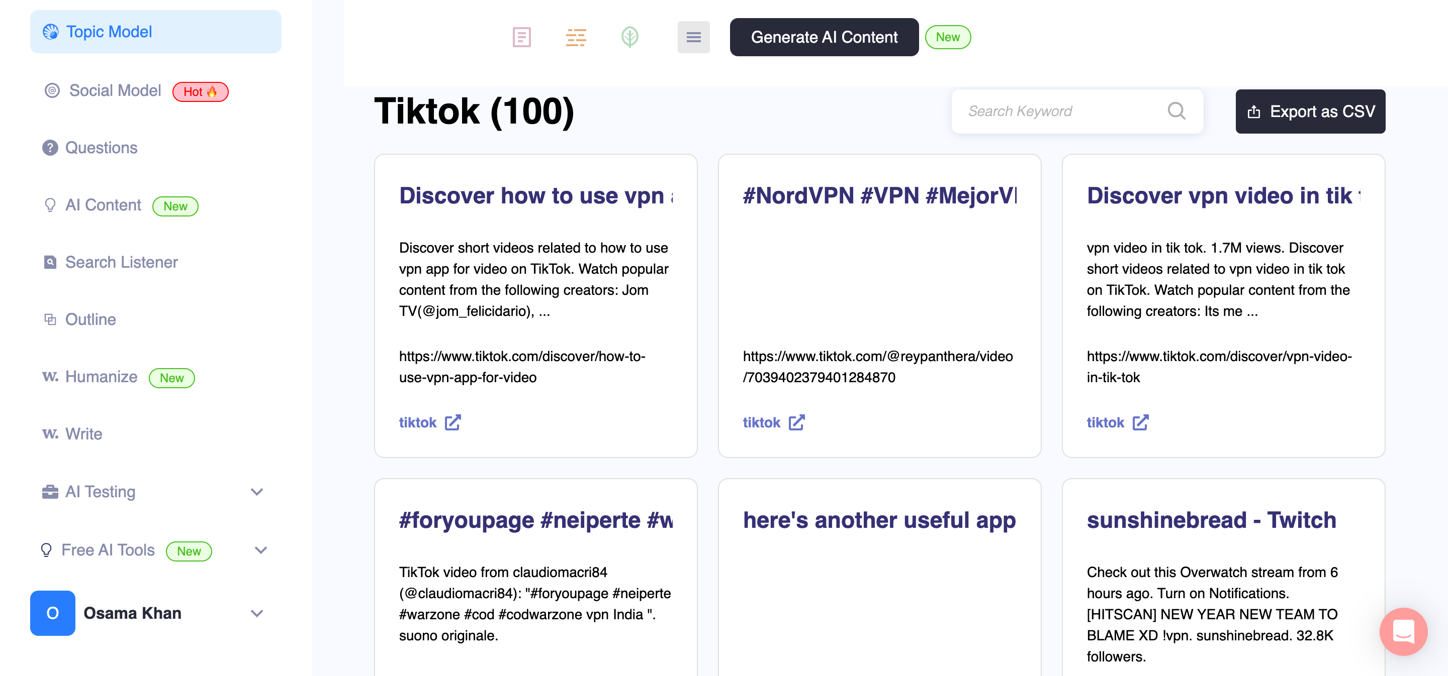Screen dimensions: 1448x676
Task: Click the Hot badge next to Social Model
Action: pos(200,91)
